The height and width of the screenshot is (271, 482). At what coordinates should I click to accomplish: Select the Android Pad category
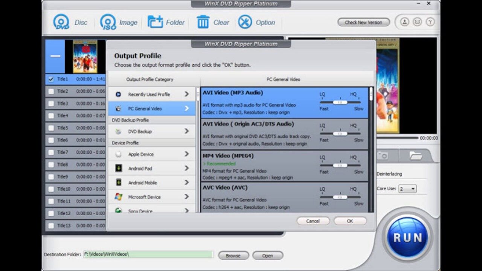152,168
